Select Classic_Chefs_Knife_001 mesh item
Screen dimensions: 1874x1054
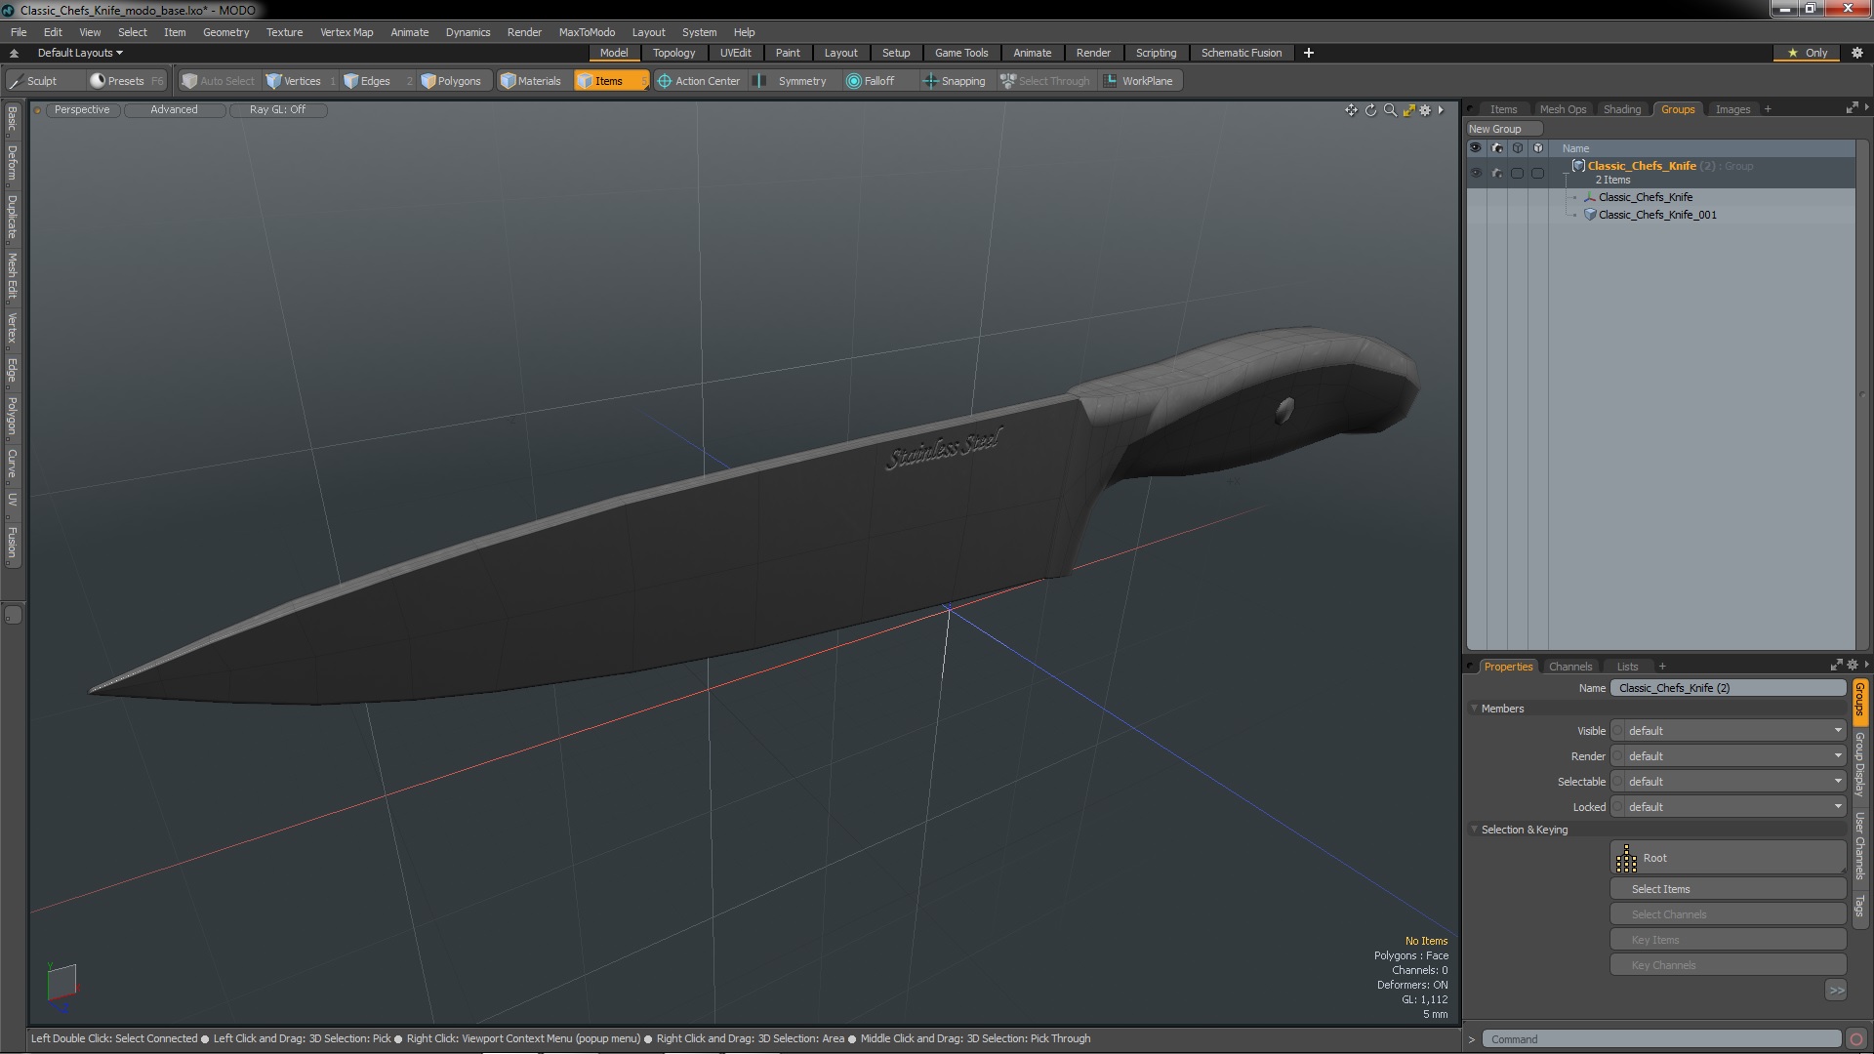point(1656,215)
